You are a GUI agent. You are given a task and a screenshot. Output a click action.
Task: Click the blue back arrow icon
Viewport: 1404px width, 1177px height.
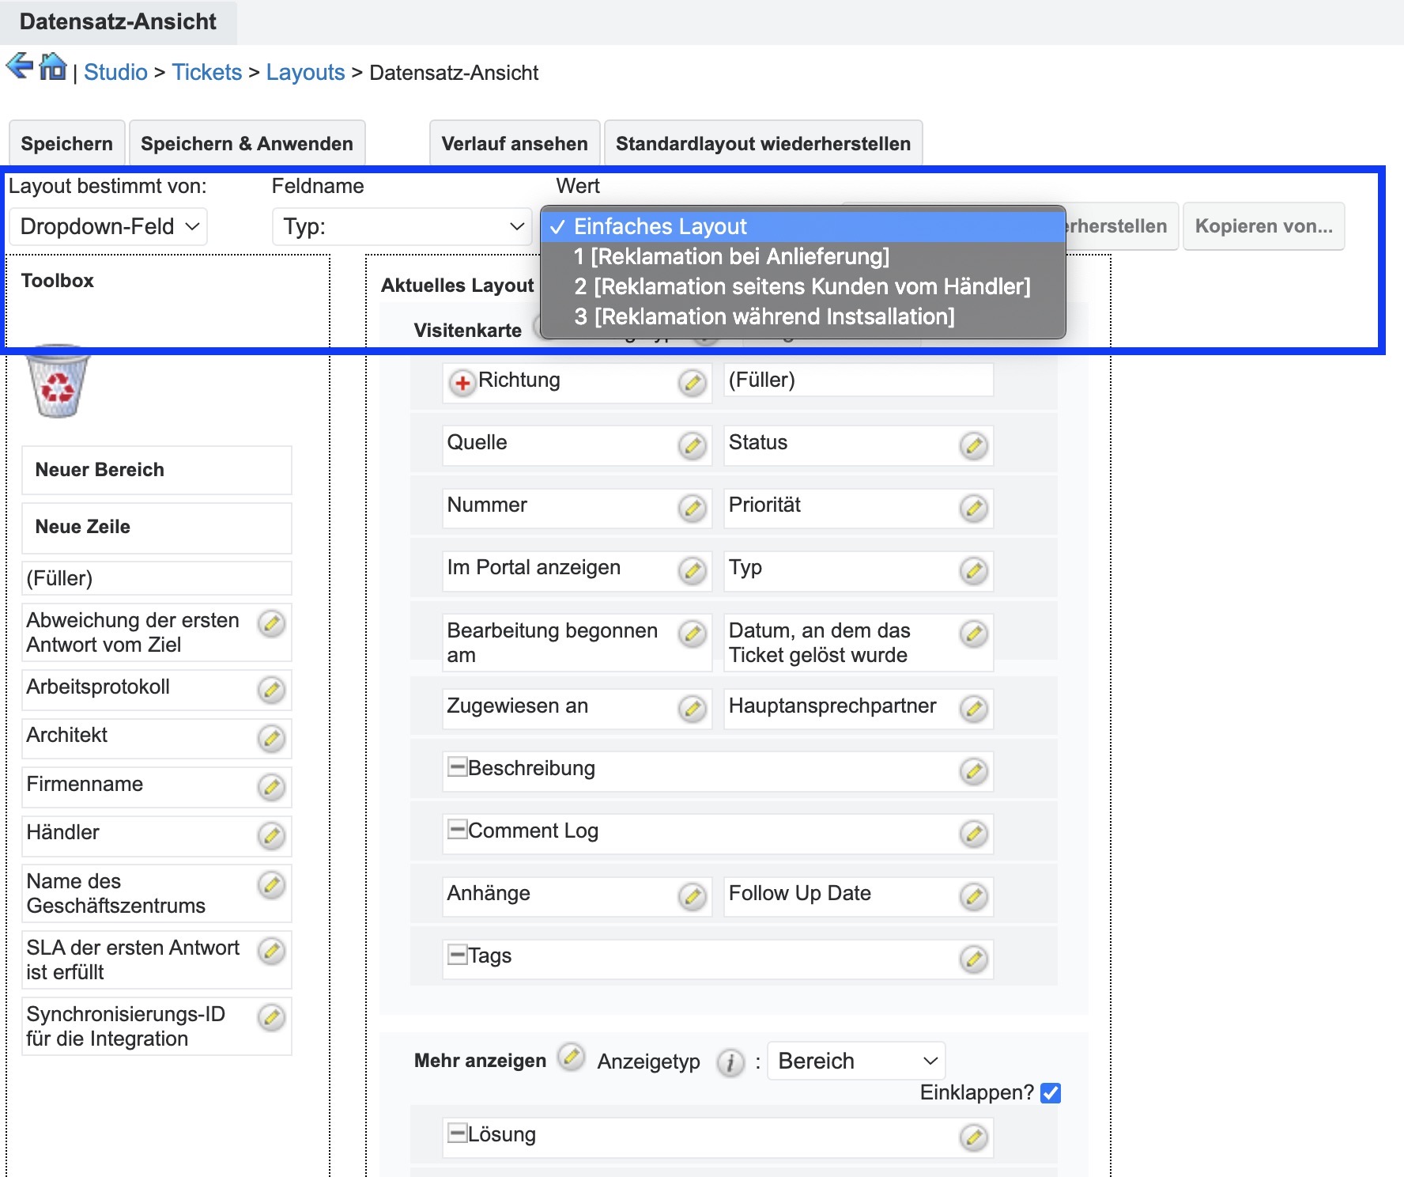pyautogui.click(x=19, y=66)
